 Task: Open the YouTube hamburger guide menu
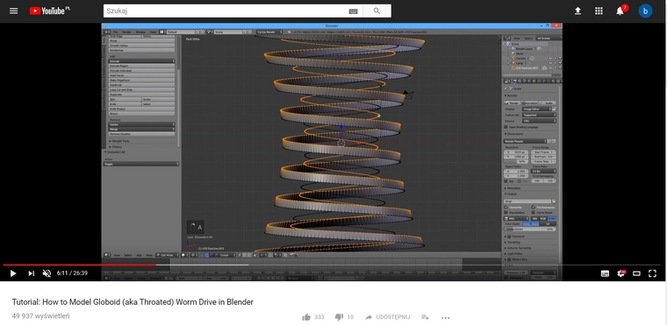(14, 11)
